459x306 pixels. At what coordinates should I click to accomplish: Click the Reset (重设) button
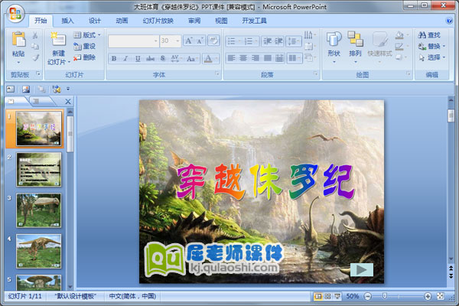(84, 46)
